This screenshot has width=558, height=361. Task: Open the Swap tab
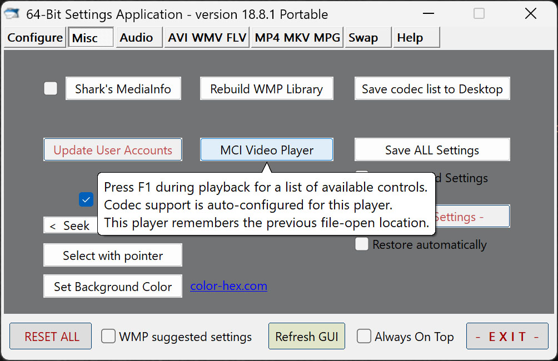click(363, 38)
